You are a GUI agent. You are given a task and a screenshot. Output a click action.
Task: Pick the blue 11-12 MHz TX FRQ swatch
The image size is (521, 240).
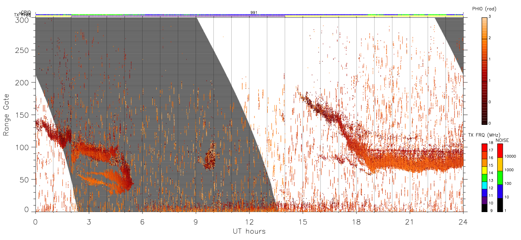point(485,193)
